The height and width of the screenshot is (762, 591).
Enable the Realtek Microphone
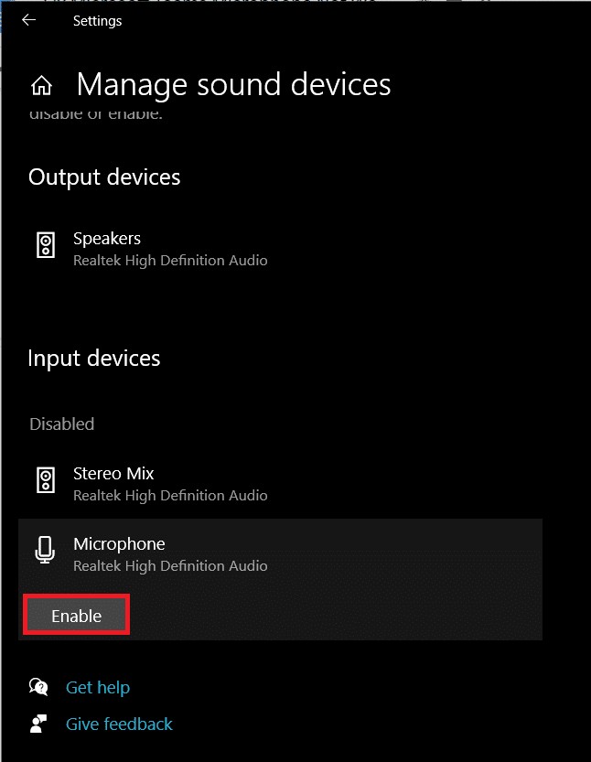point(76,615)
